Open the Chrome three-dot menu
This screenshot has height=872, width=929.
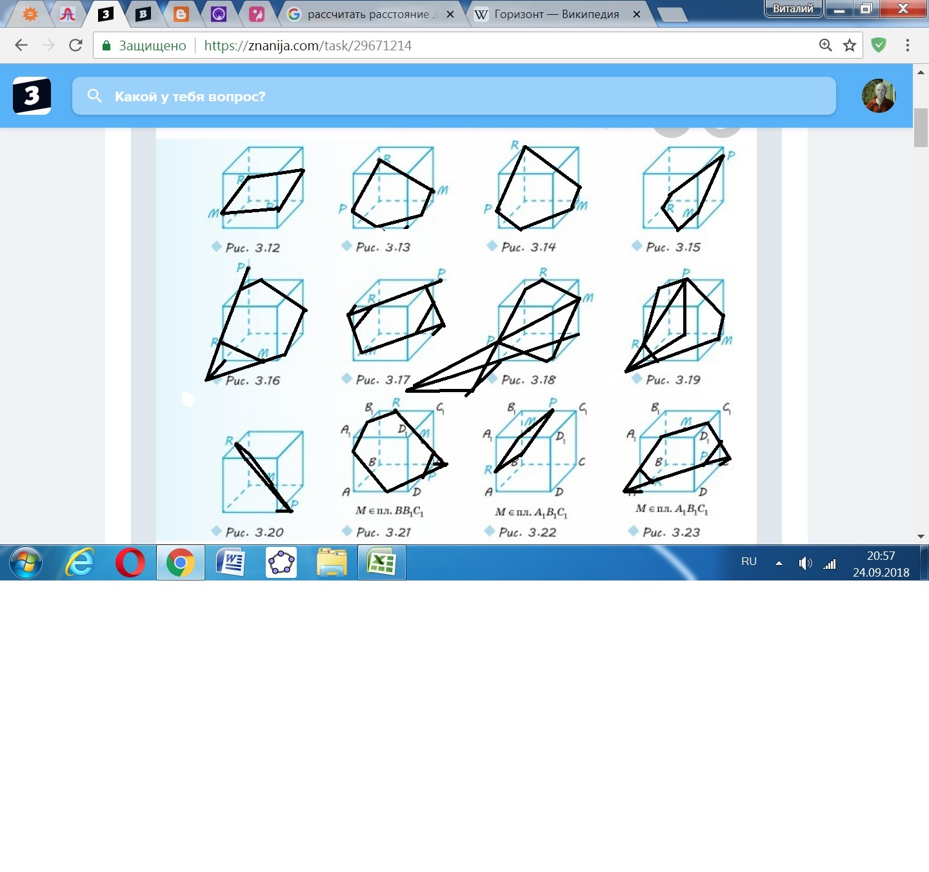pyautogui.click(x=908, y=45)
